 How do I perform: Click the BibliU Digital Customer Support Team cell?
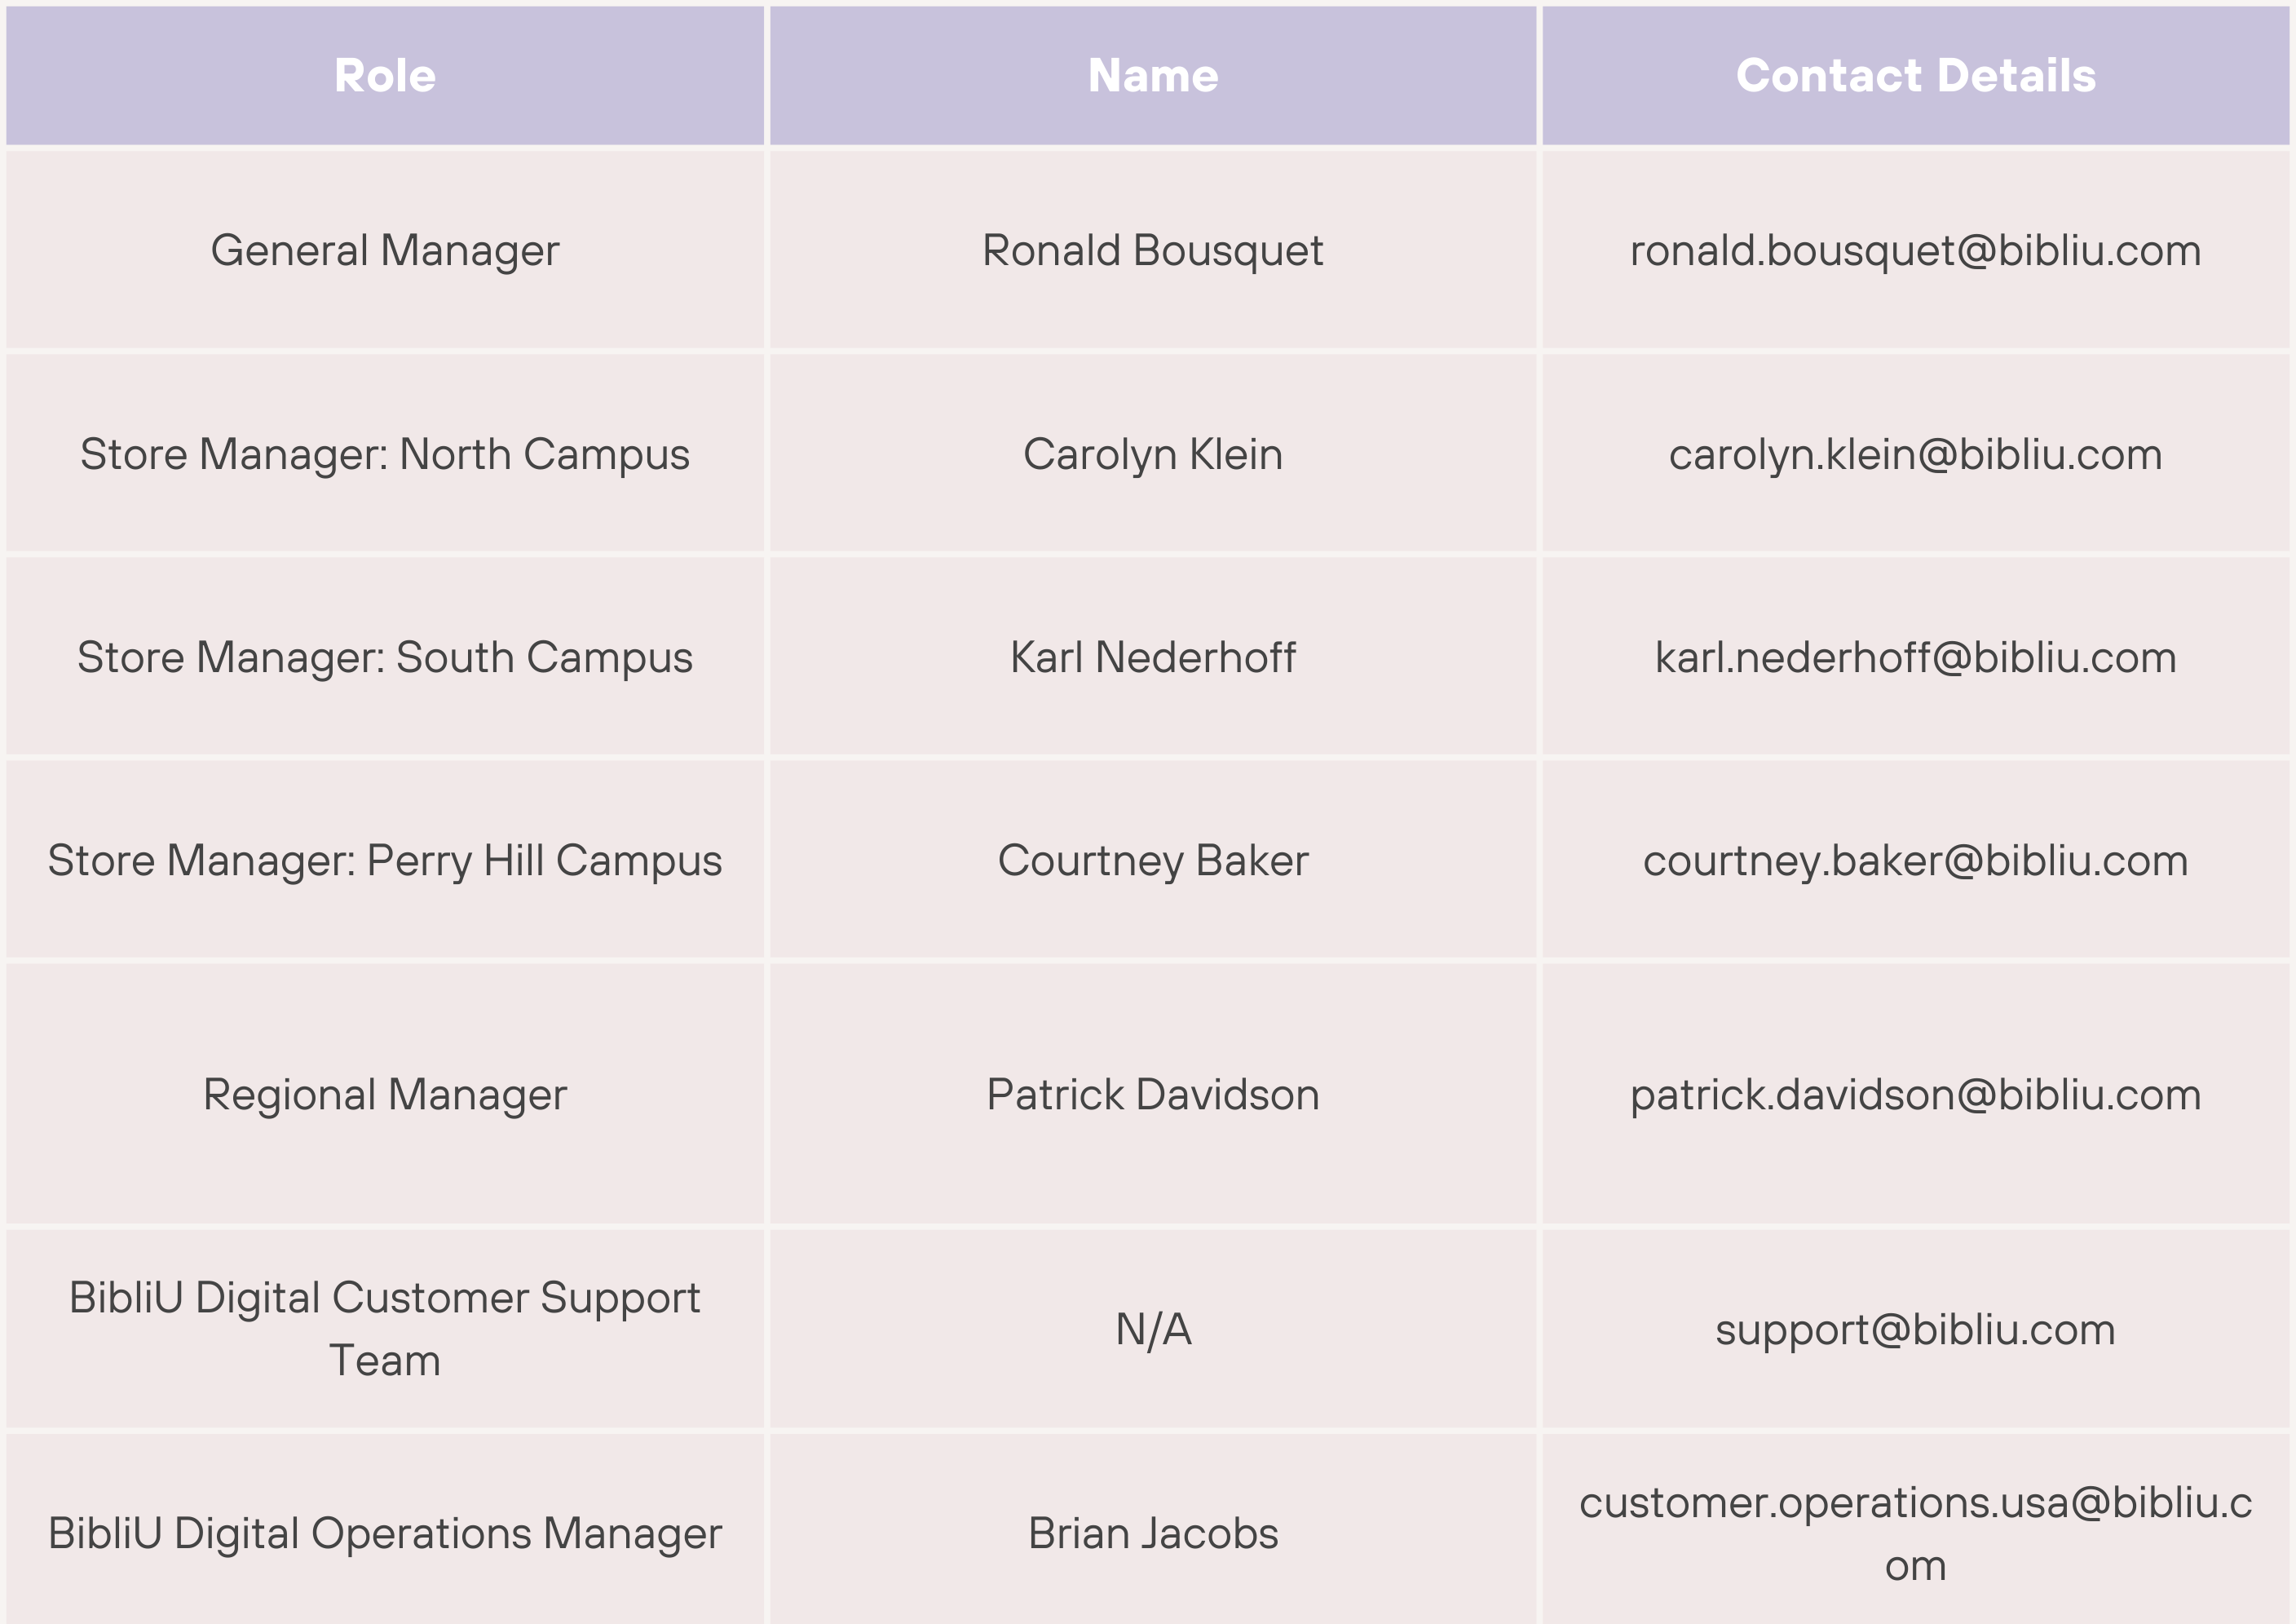(385, 1329)
